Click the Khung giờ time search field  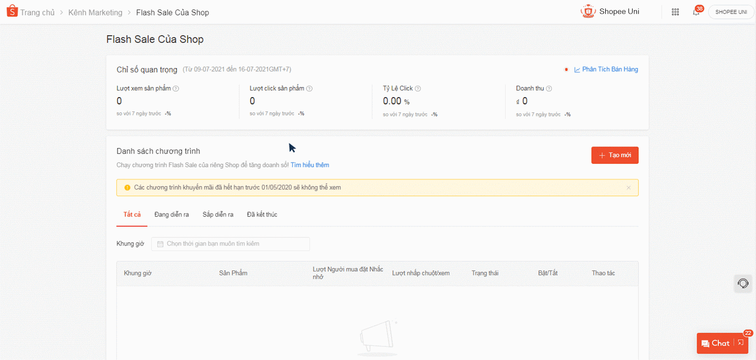pyautogui.click(x=231, y=244)
